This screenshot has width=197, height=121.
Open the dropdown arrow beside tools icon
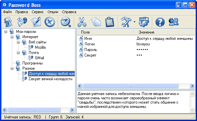(134, 22)
